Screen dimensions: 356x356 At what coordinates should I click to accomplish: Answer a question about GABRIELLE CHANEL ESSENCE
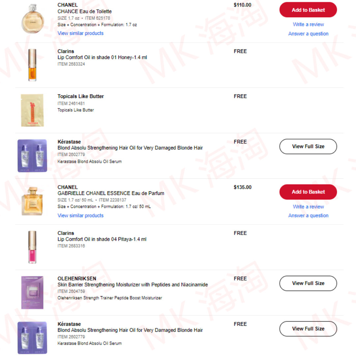point(308,216)
